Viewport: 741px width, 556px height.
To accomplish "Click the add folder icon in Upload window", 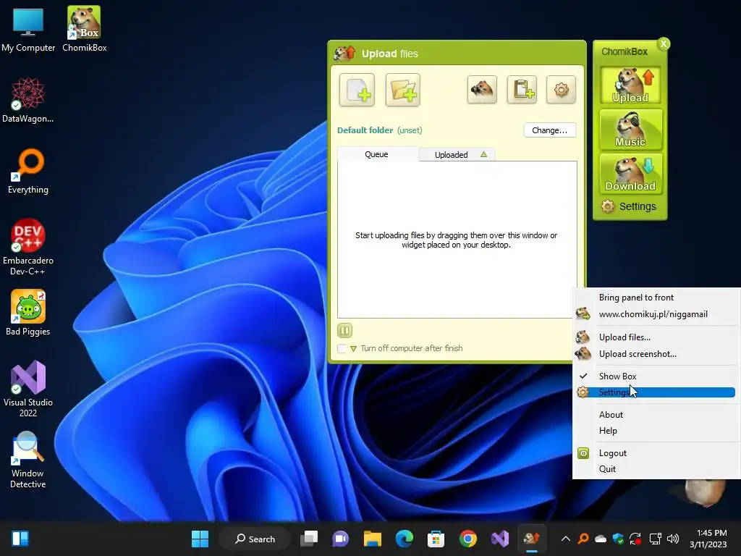I will click(402, 89).
